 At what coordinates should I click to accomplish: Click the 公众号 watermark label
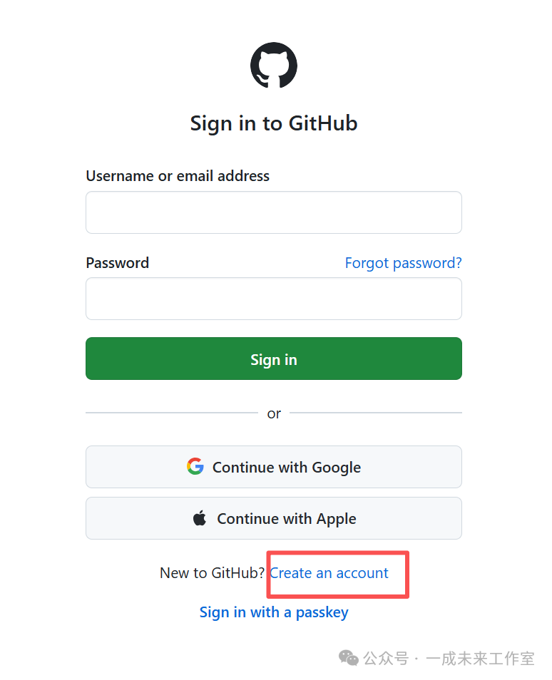pos(385,659)
